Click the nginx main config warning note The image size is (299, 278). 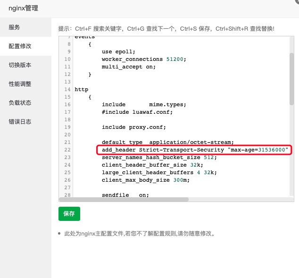click(x=140, y=234)
